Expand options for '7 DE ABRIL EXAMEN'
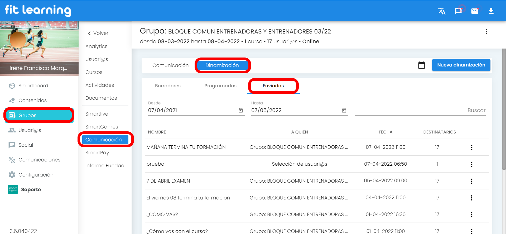The width and height of the screenshot is (506, 234). point(471,181)
